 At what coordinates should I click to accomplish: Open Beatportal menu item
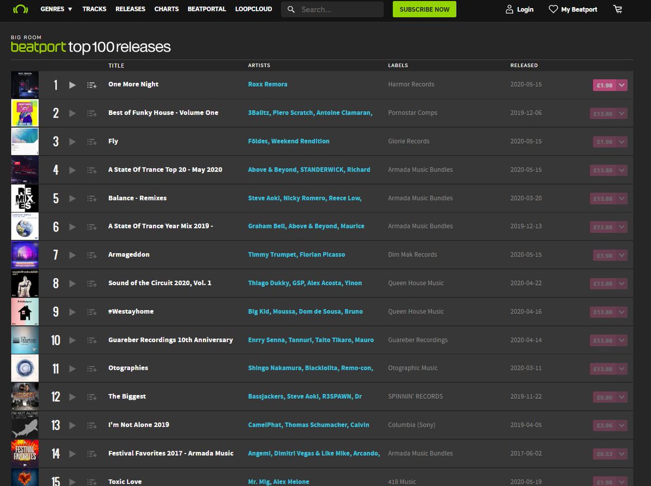click(207, 9)
